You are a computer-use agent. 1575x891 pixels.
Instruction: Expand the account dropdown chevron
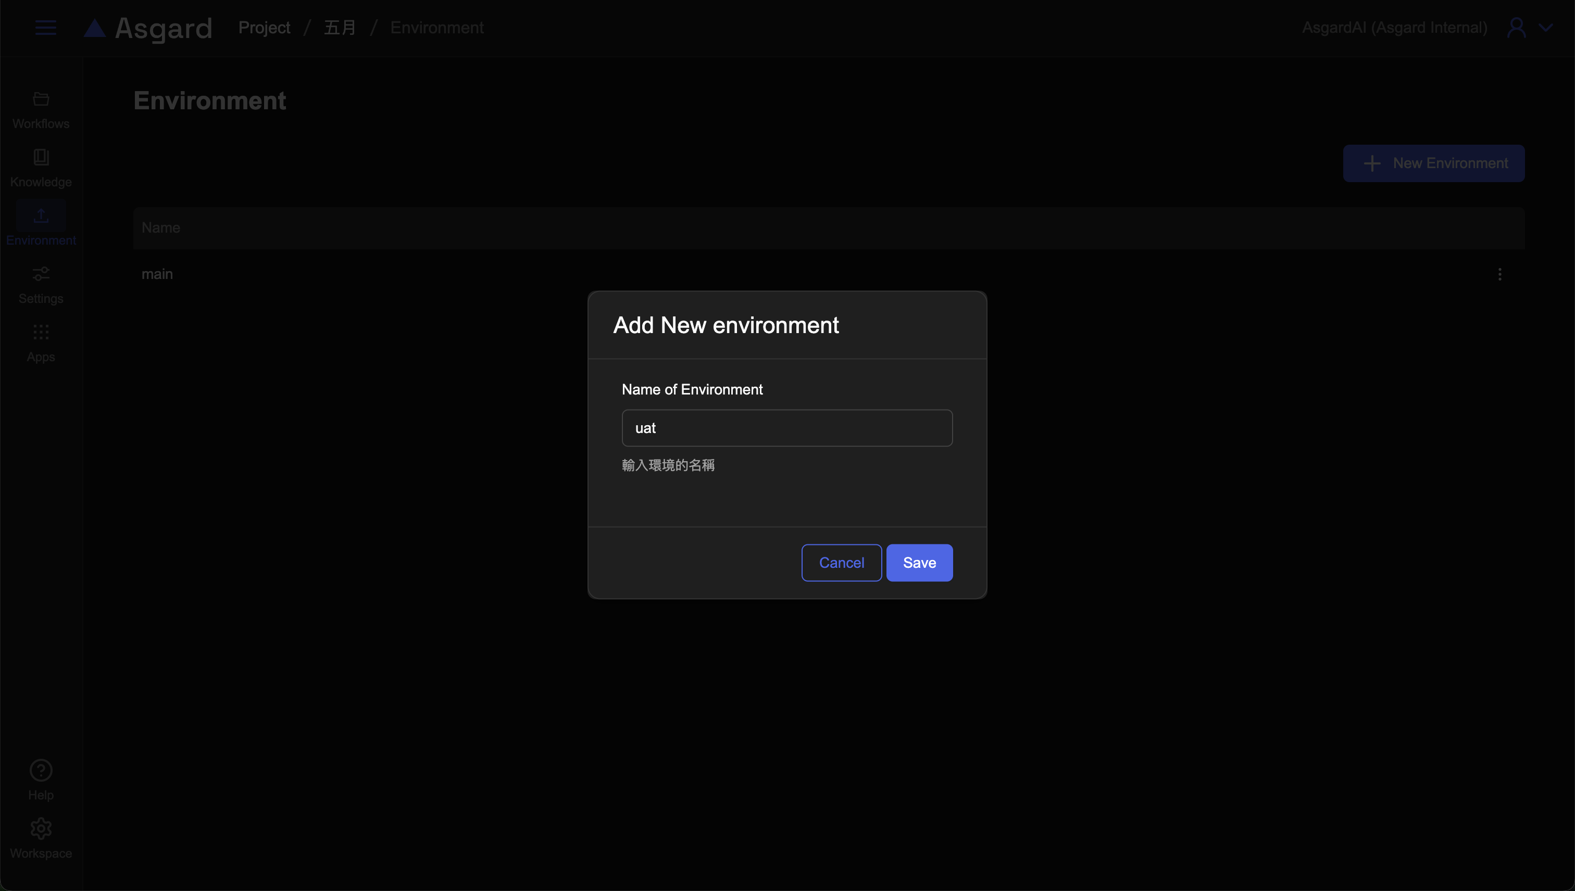(x=1546, y=28)
